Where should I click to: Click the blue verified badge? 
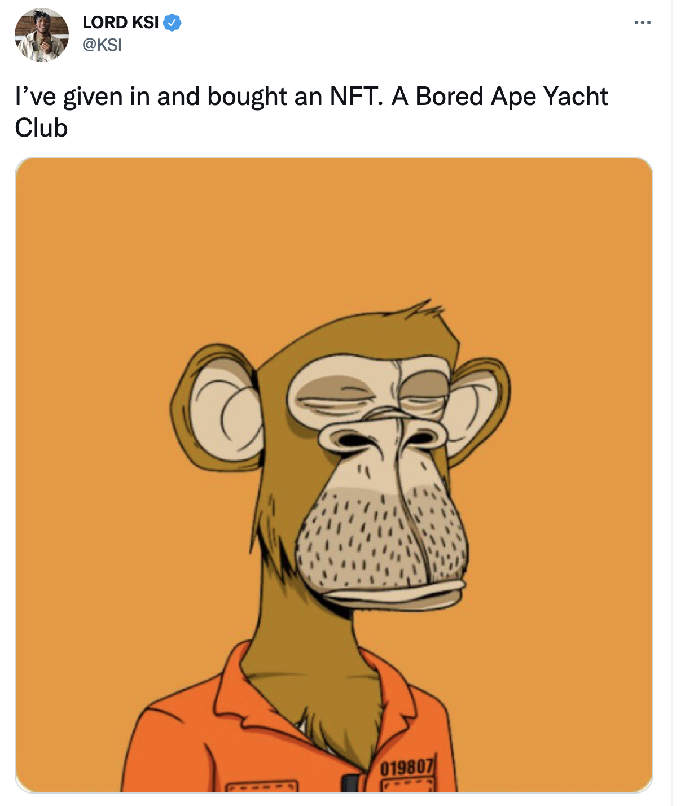172,23
